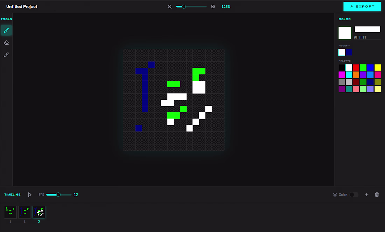This screenshot has width=385, height=232.
Task: Choose periwinkle from the palette
Action: [x=371, y=89]
